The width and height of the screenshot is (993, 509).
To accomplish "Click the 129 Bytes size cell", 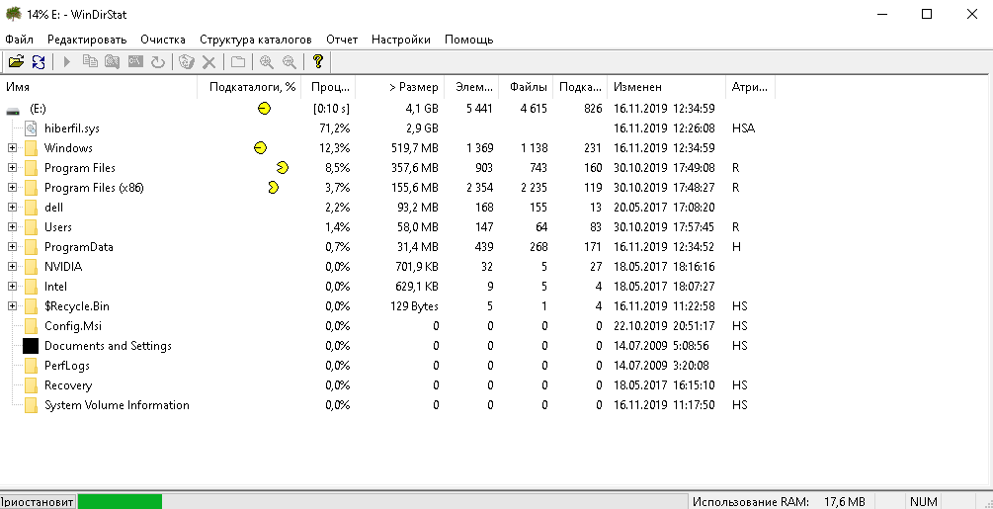I will pyautogui.click(x=415, y=306).
